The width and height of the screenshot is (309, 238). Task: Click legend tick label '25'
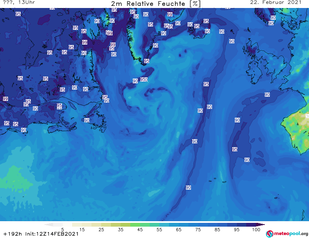tap(101, 230)
